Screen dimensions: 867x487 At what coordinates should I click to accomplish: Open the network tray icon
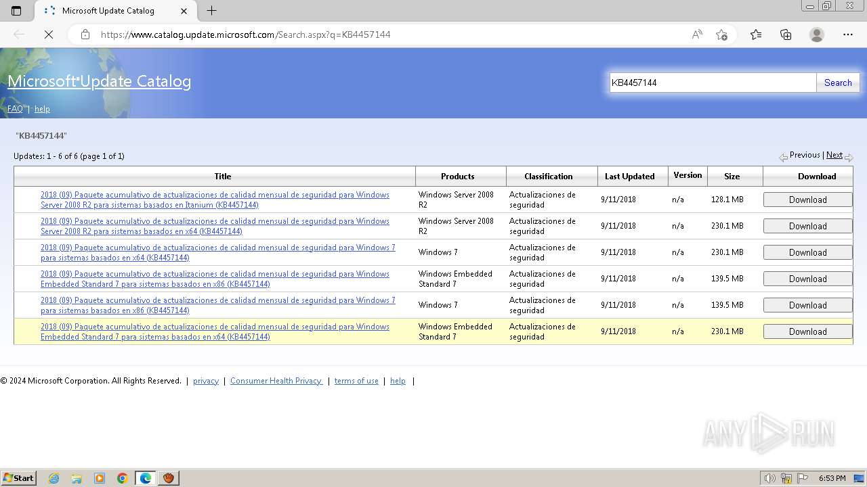pos(786,478)
